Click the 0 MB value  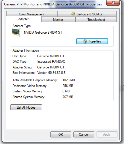tap(66, 91)
